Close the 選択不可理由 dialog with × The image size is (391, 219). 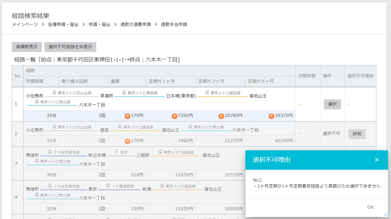click(x=377, y=160)
